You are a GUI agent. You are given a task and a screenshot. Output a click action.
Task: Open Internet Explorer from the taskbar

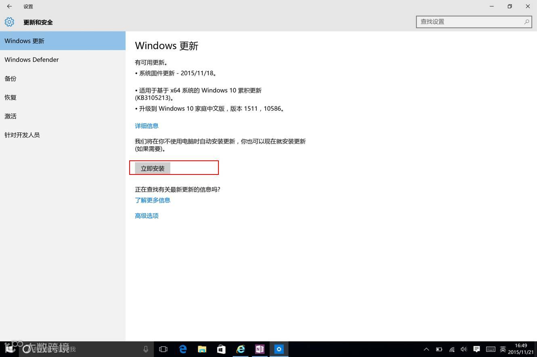pos(241,349)
